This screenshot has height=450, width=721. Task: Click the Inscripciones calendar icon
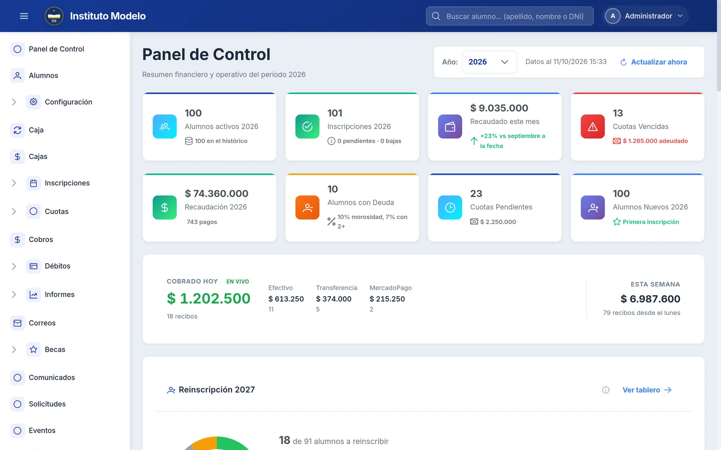click(x=33, y=183)
